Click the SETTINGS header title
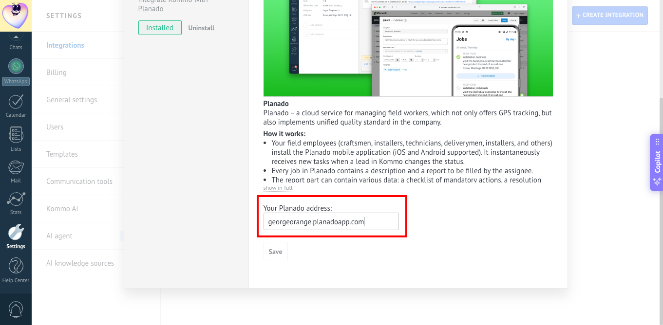This screenshot has height=325, width=663. tap(64, 16)
